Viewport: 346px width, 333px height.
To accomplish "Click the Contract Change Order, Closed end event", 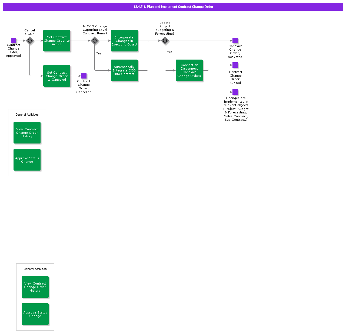I will click(x=235, y=65).
